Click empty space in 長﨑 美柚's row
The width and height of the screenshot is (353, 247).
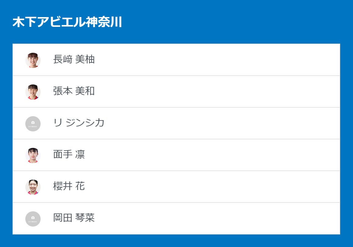pos(214,60)
